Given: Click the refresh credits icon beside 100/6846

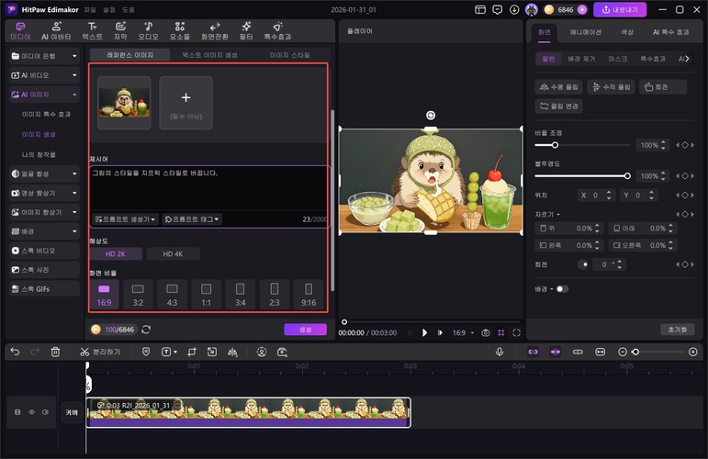Looking at the screenshot, I should tap(146, 330).
